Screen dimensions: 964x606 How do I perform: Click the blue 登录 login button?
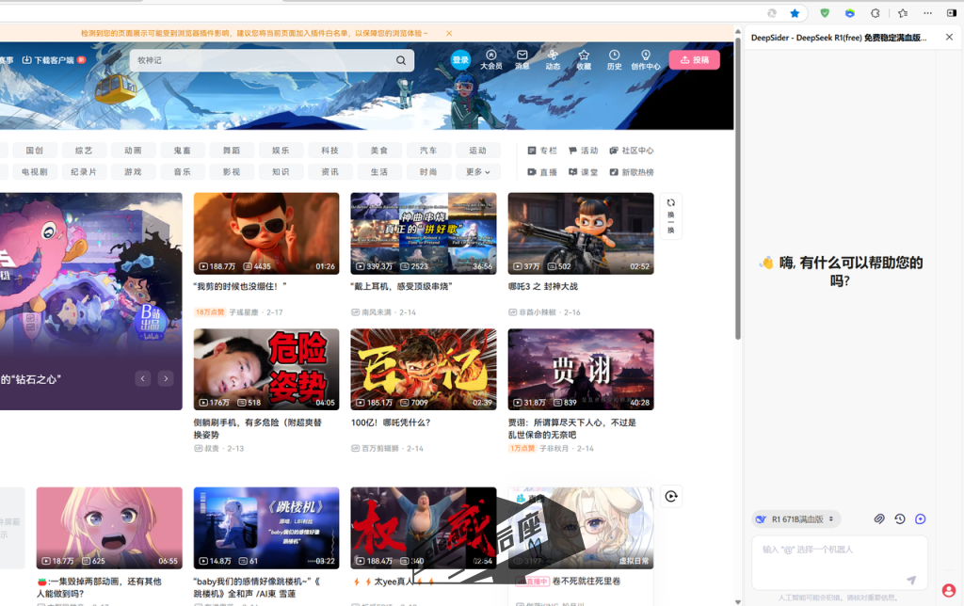click(460, 60)
